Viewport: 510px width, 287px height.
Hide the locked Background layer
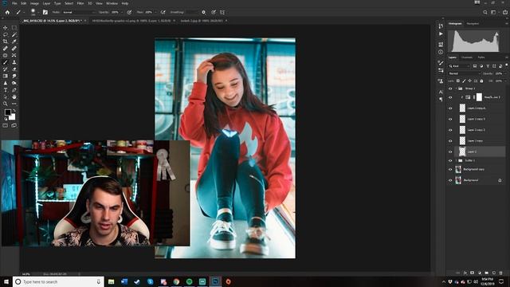tap(450, 180)
